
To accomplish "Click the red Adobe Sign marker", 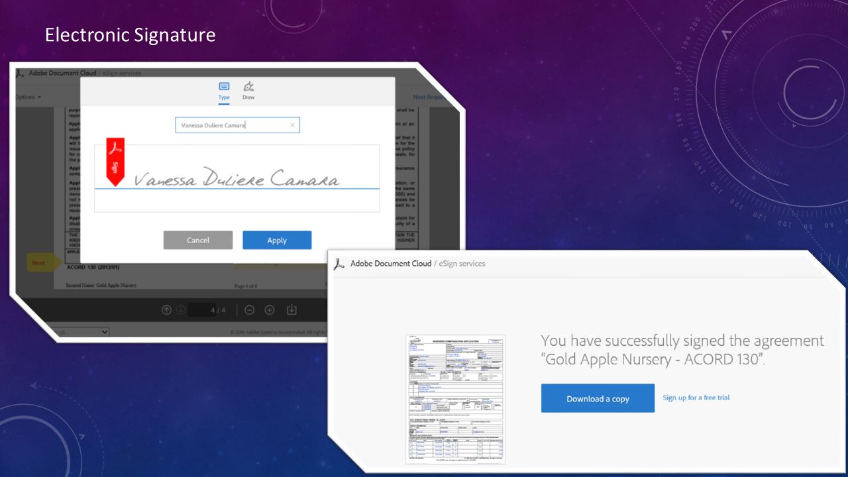I will coord(115,162).
